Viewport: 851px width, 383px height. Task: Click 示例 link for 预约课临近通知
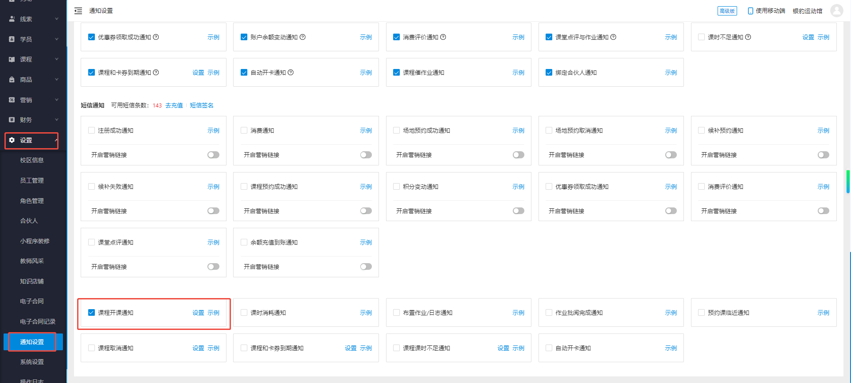click(823, 313)
